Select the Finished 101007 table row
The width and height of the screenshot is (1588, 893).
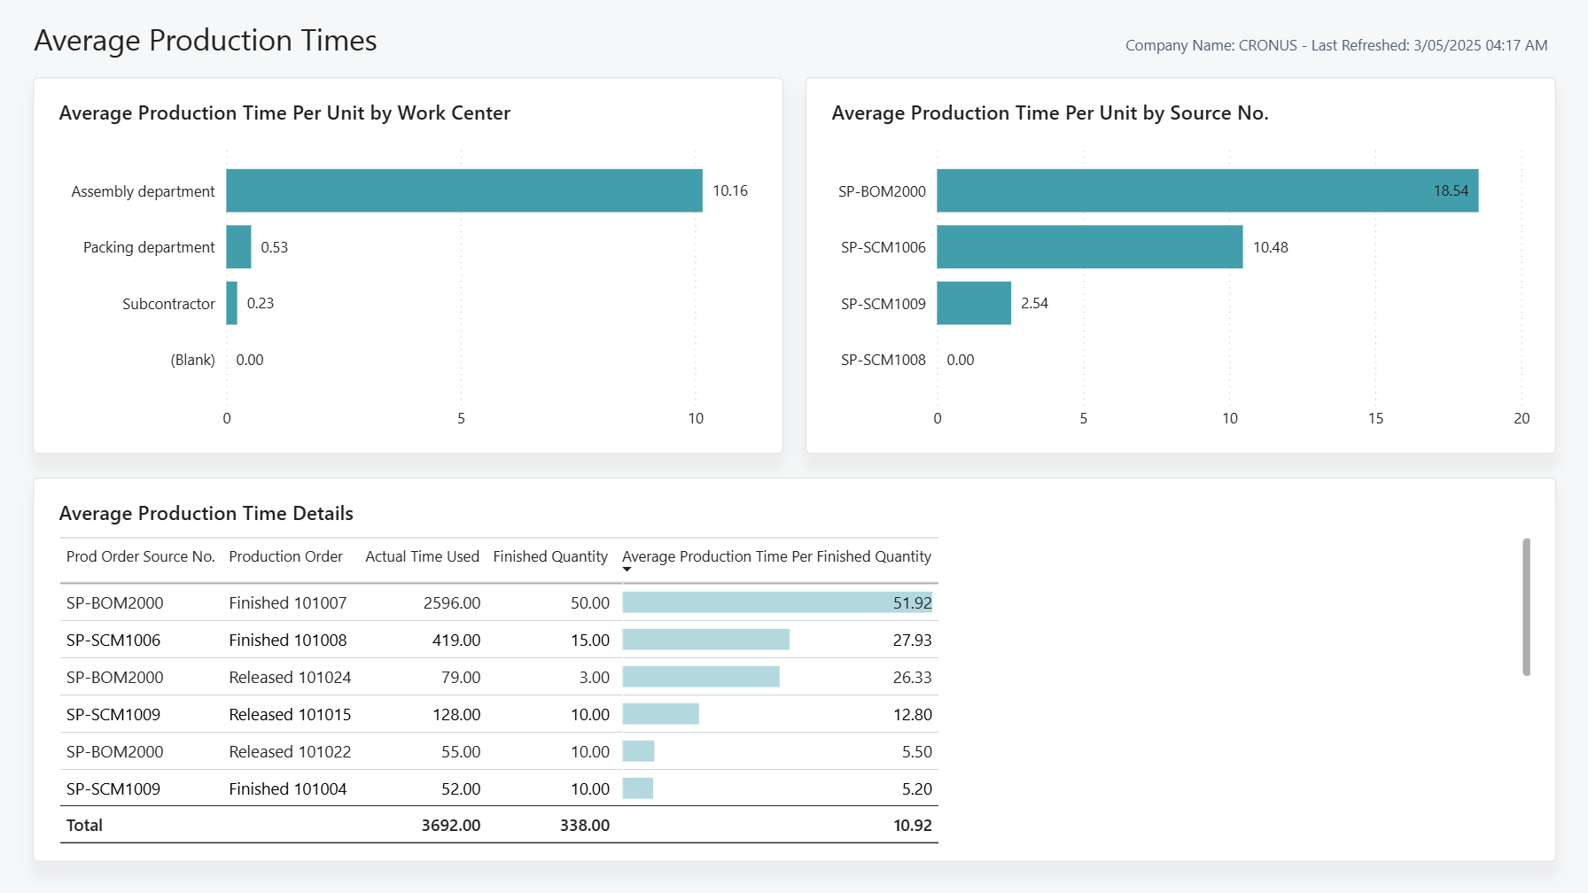[354, 602]
